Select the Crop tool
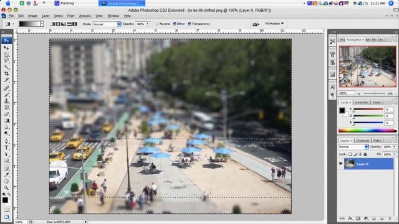Viewport: 399px width, 224px height. point(6,73)
